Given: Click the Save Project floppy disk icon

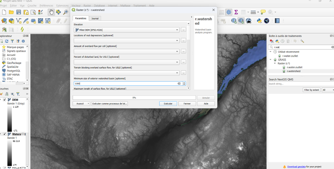Looking at the screenshot, I should [x=19, y=12].
